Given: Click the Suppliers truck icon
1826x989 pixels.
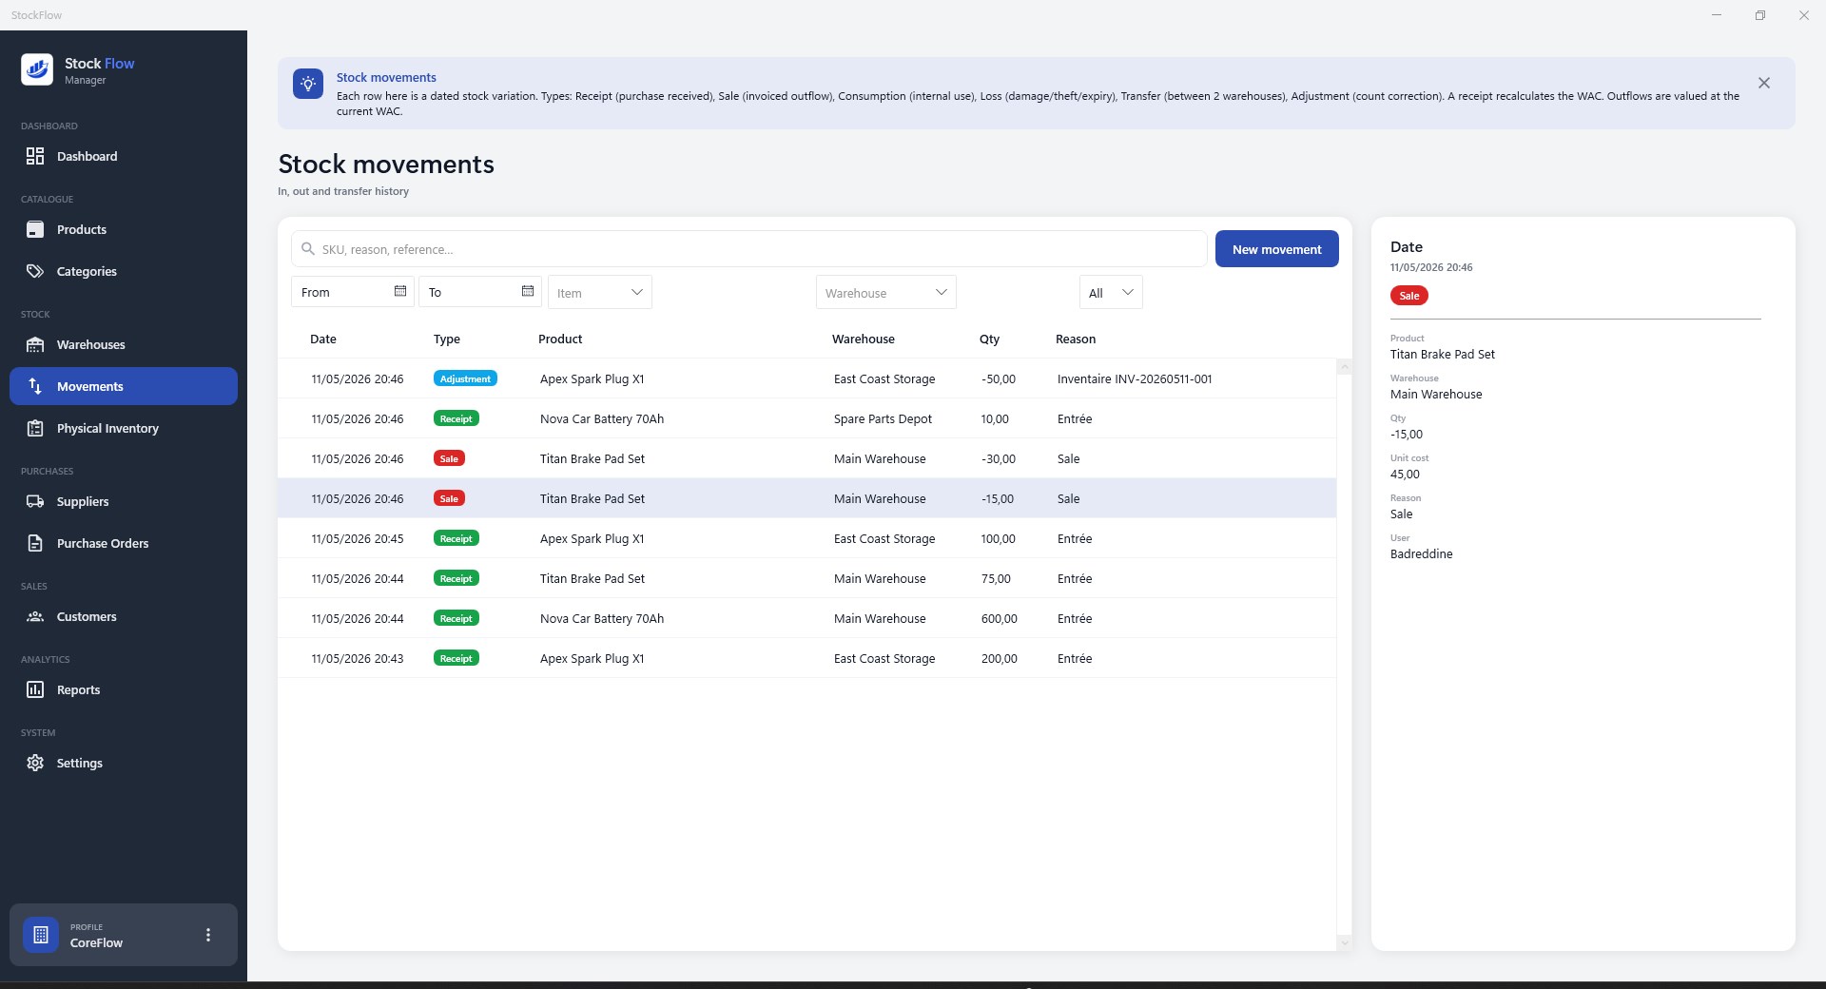Looking at the screenshot, I should tap(35, 501).
